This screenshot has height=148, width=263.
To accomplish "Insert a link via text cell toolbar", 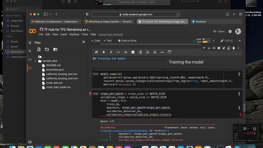I will point(125,52).
